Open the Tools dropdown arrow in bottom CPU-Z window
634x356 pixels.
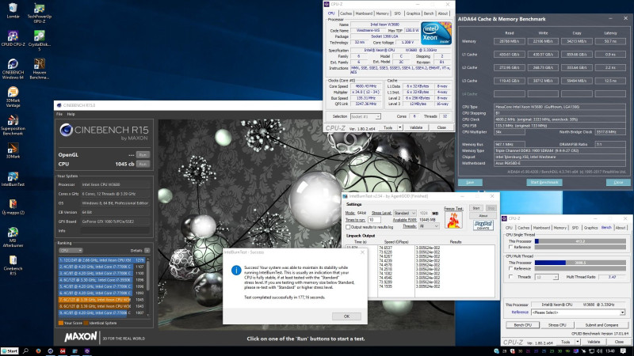click(578, 342)
